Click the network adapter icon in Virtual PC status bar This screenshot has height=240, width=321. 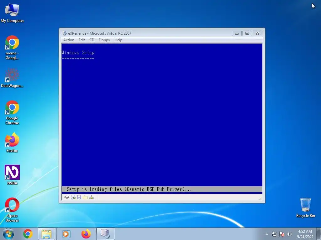pyautogui.click(x=92, y=197)
